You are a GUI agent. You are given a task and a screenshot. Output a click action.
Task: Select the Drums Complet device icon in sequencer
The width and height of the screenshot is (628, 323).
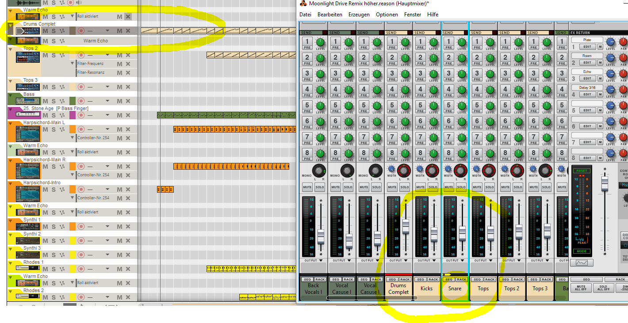(x=27, y=31)
